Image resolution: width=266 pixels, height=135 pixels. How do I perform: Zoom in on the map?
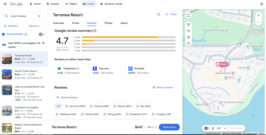(x=258, y=16)
